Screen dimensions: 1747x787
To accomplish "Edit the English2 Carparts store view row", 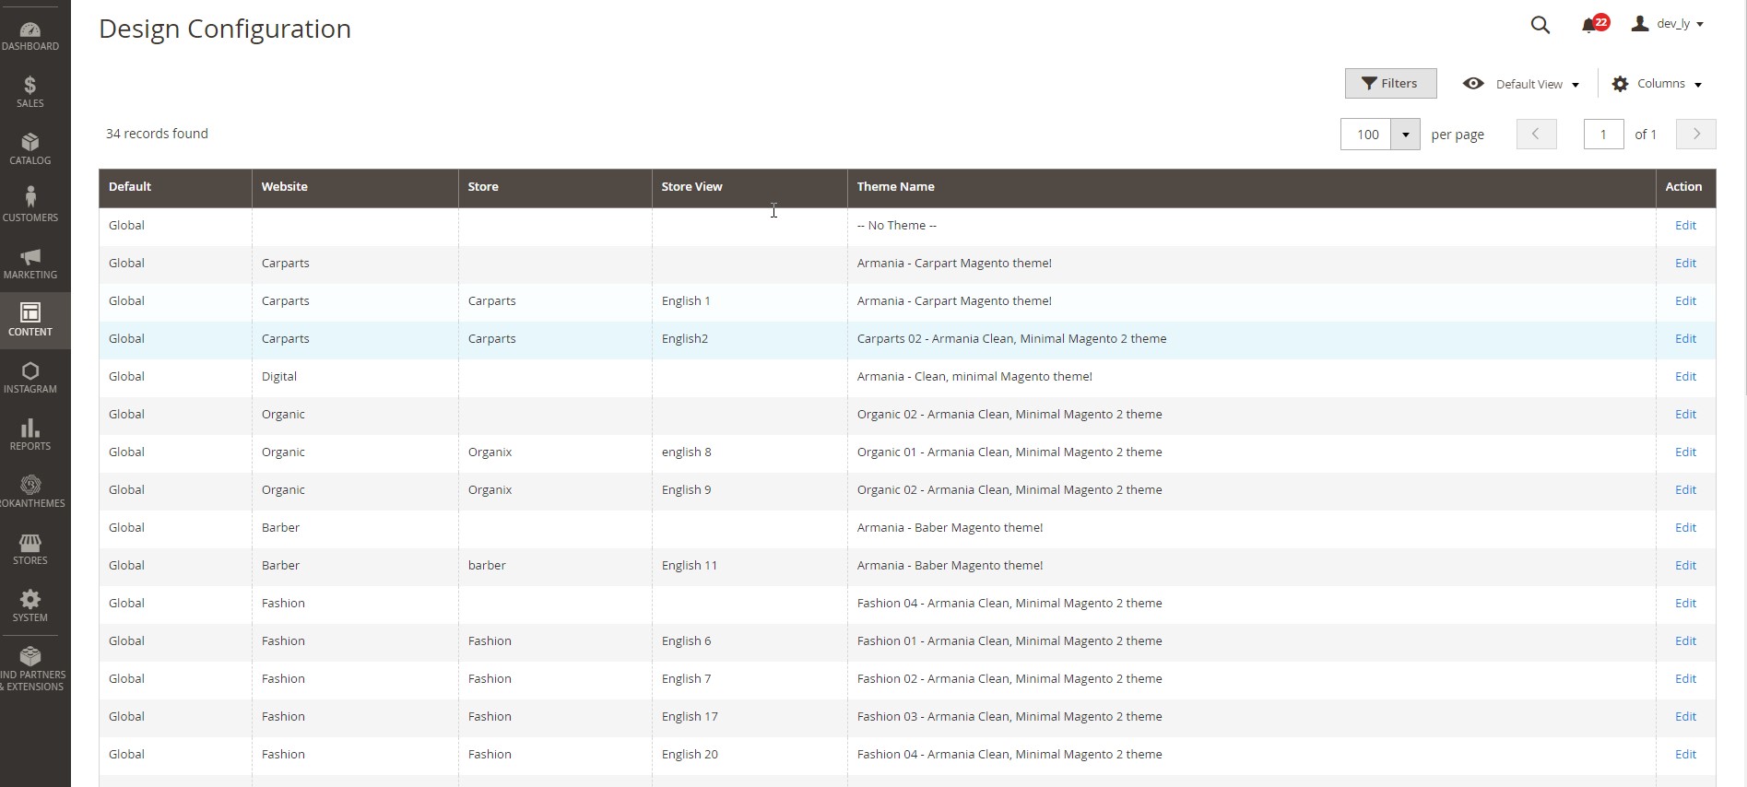I will click(1685, 339).
